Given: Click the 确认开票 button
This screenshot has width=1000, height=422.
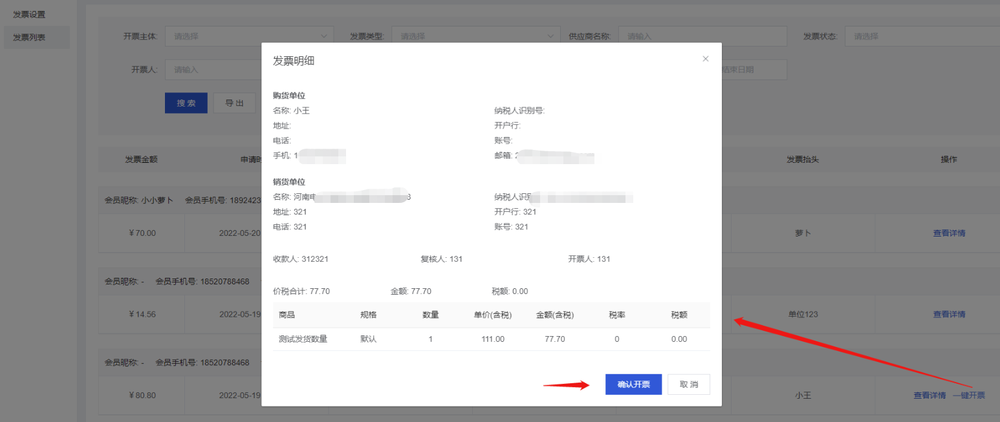Looking at the screenshot, I should click(x=633, y=385).
